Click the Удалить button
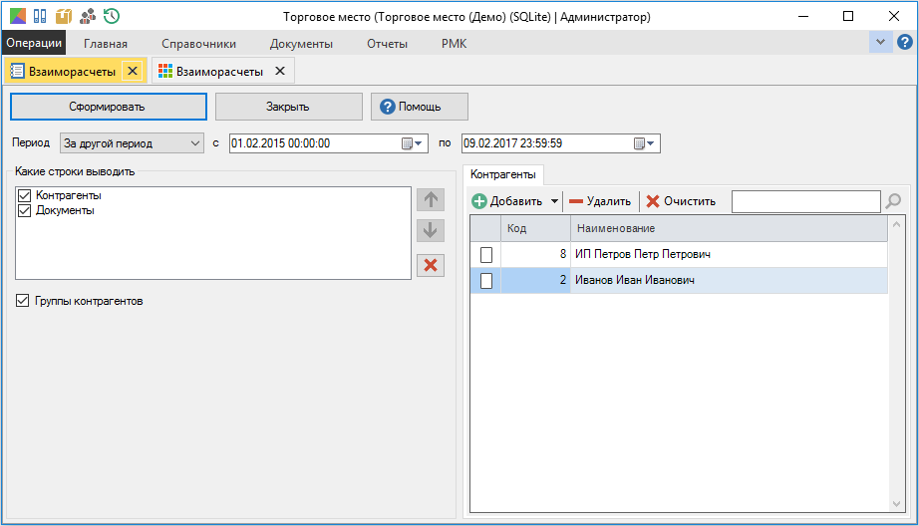 (x=600, y=201)
